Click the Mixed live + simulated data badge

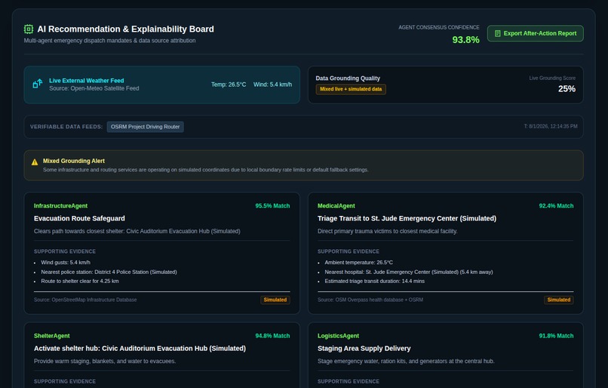coord(351,89)
